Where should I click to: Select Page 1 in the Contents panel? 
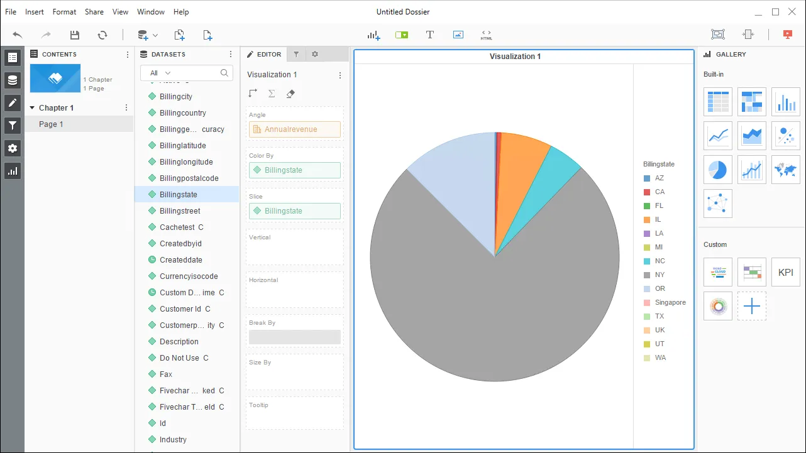tap(50, 124)
